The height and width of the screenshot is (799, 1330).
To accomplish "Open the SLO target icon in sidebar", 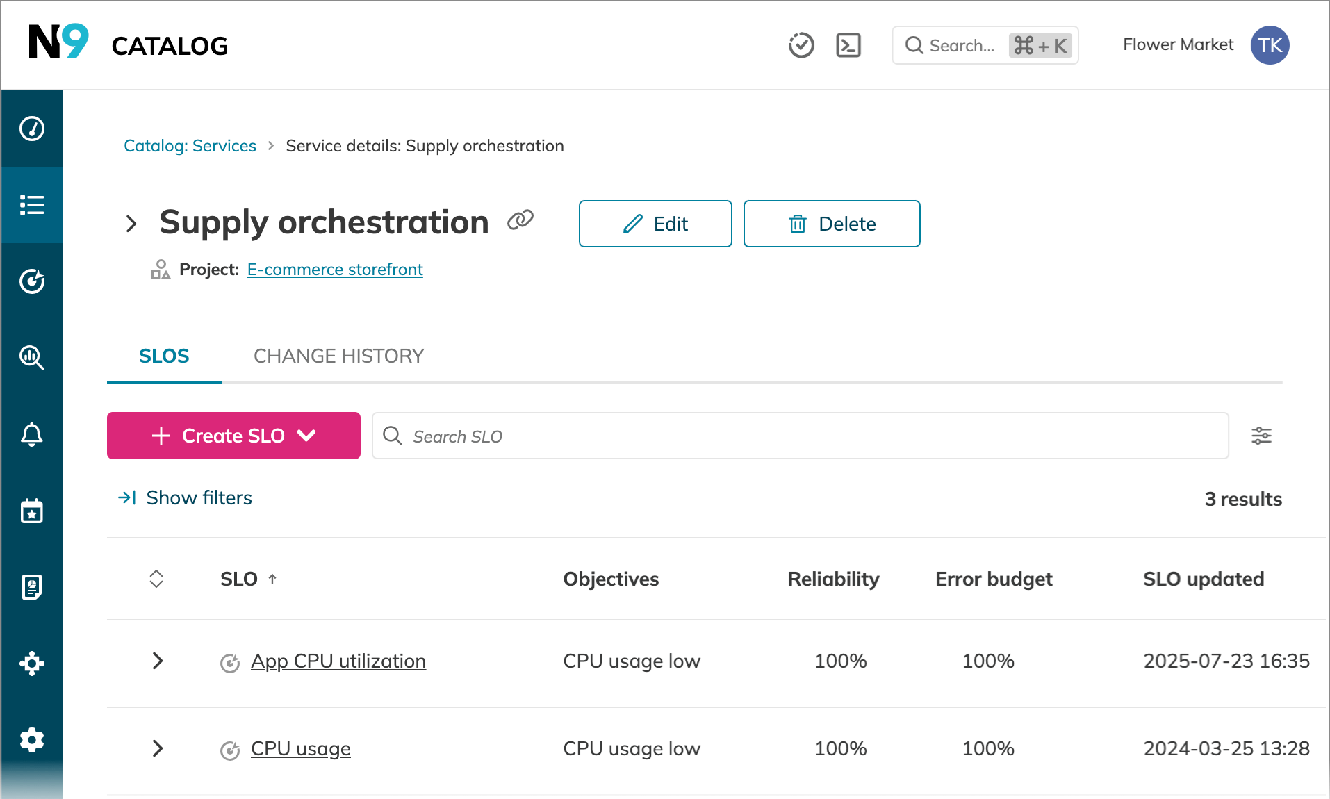I will (x=32, y=281).
